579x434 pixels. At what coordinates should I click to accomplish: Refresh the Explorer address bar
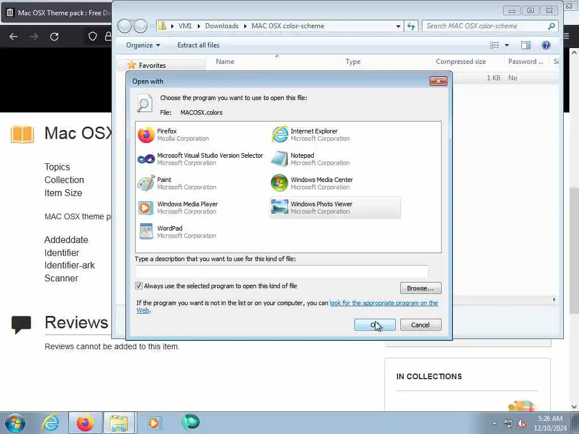coord(411,26)
